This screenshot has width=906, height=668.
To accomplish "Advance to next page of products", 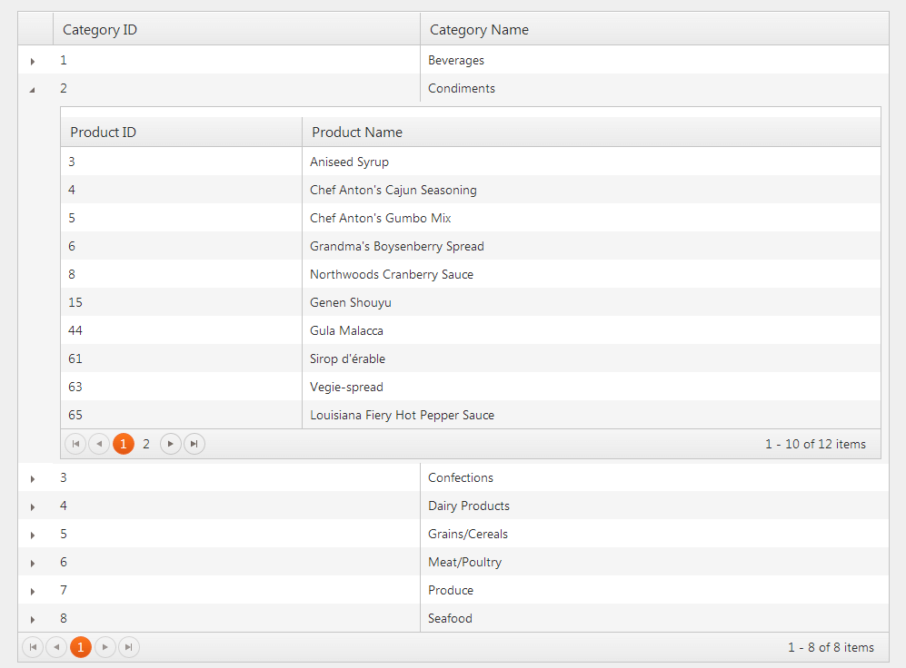I will coord(170,443).
